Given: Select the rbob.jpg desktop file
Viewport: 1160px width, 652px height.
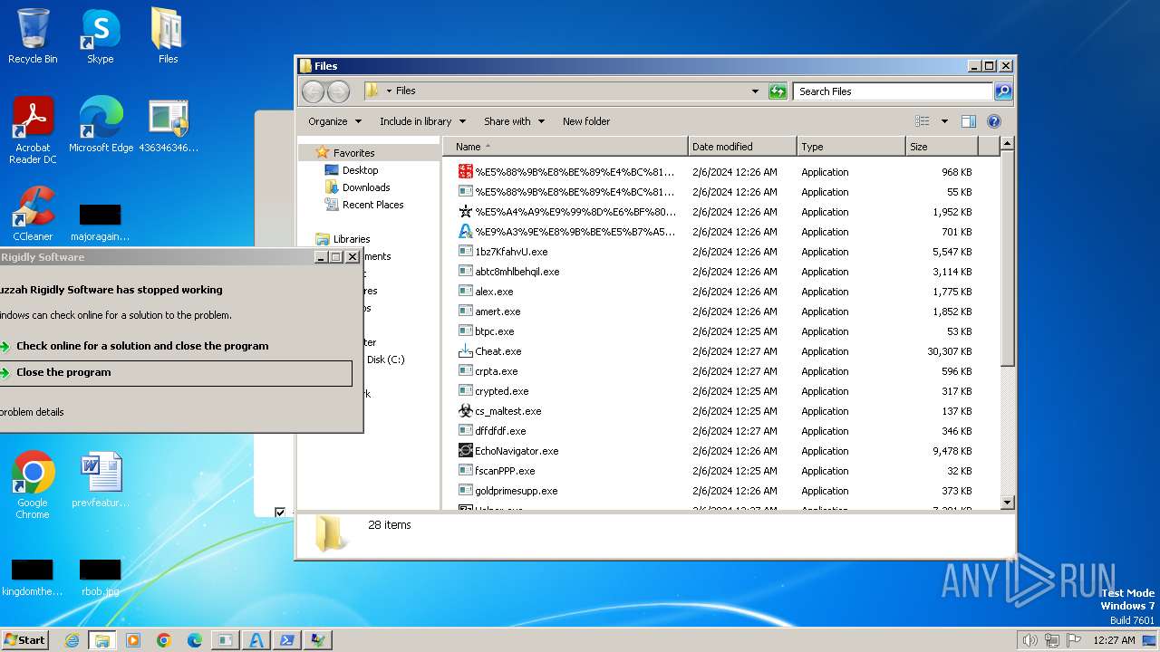Looking at the screenshot, I should [x=100, y=578].
